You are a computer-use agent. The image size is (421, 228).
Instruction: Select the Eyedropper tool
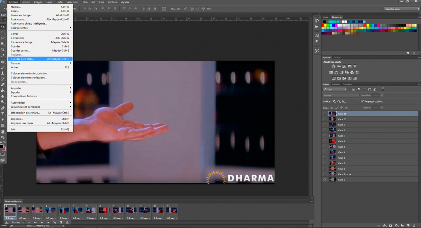tap(3, 55)
